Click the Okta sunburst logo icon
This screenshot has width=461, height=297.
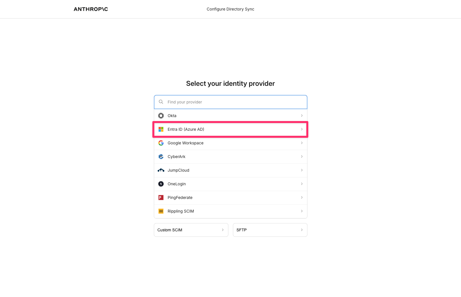pos(161,116)
